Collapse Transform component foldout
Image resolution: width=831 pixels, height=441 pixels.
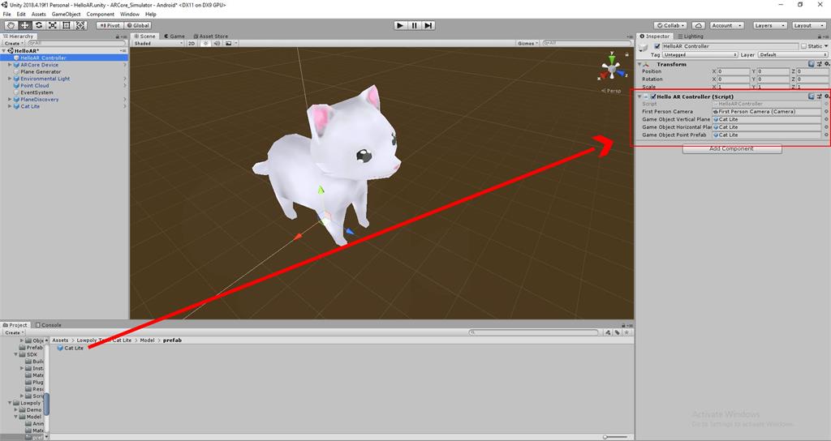click(x=639, y=64)
